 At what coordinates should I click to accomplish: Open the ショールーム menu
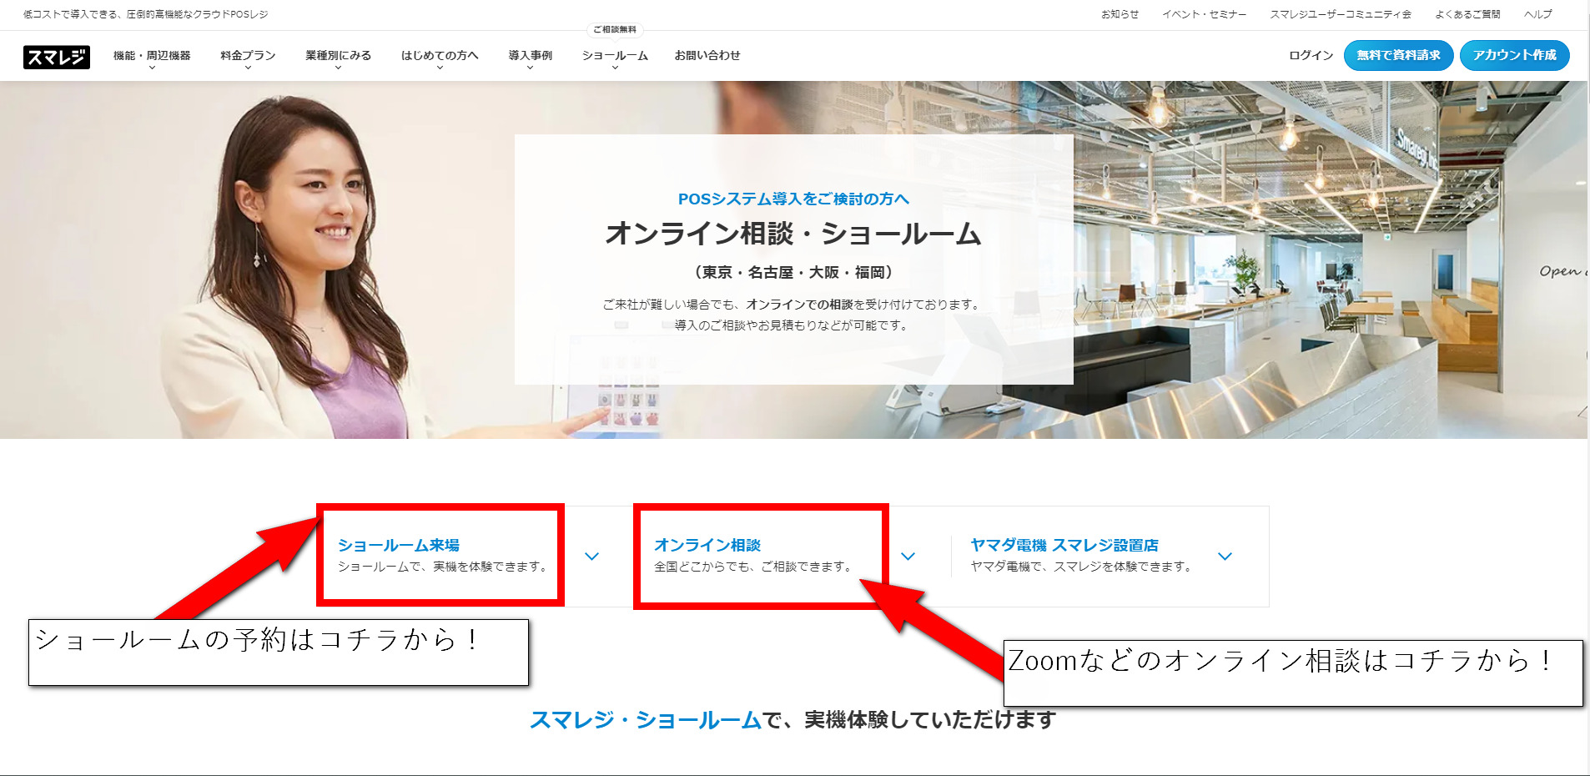(x=615, y=55)
